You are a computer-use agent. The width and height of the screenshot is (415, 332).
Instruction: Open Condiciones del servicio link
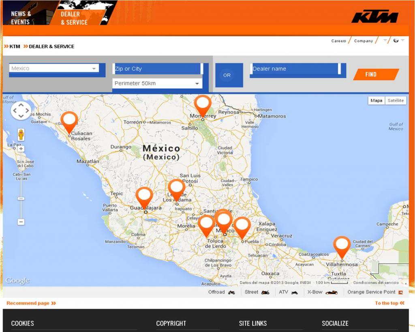click(x=376, y=283)
